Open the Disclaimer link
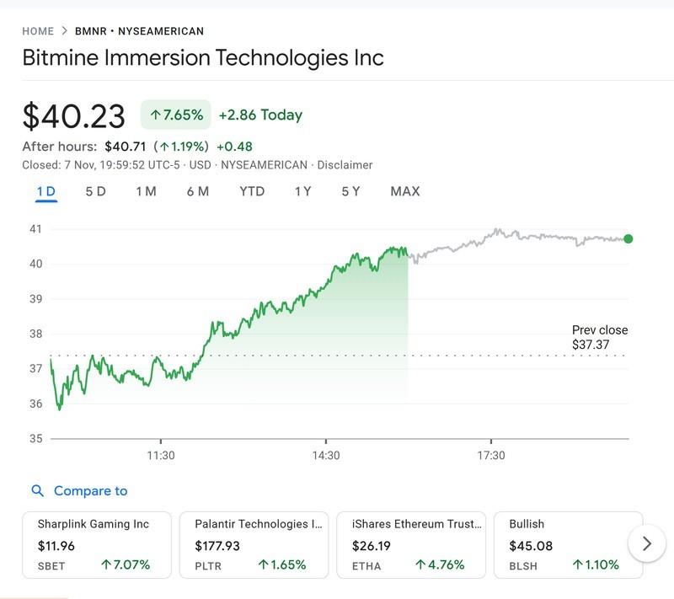The height and width of the screenshot is (599, 674). (x=345, y=165)
